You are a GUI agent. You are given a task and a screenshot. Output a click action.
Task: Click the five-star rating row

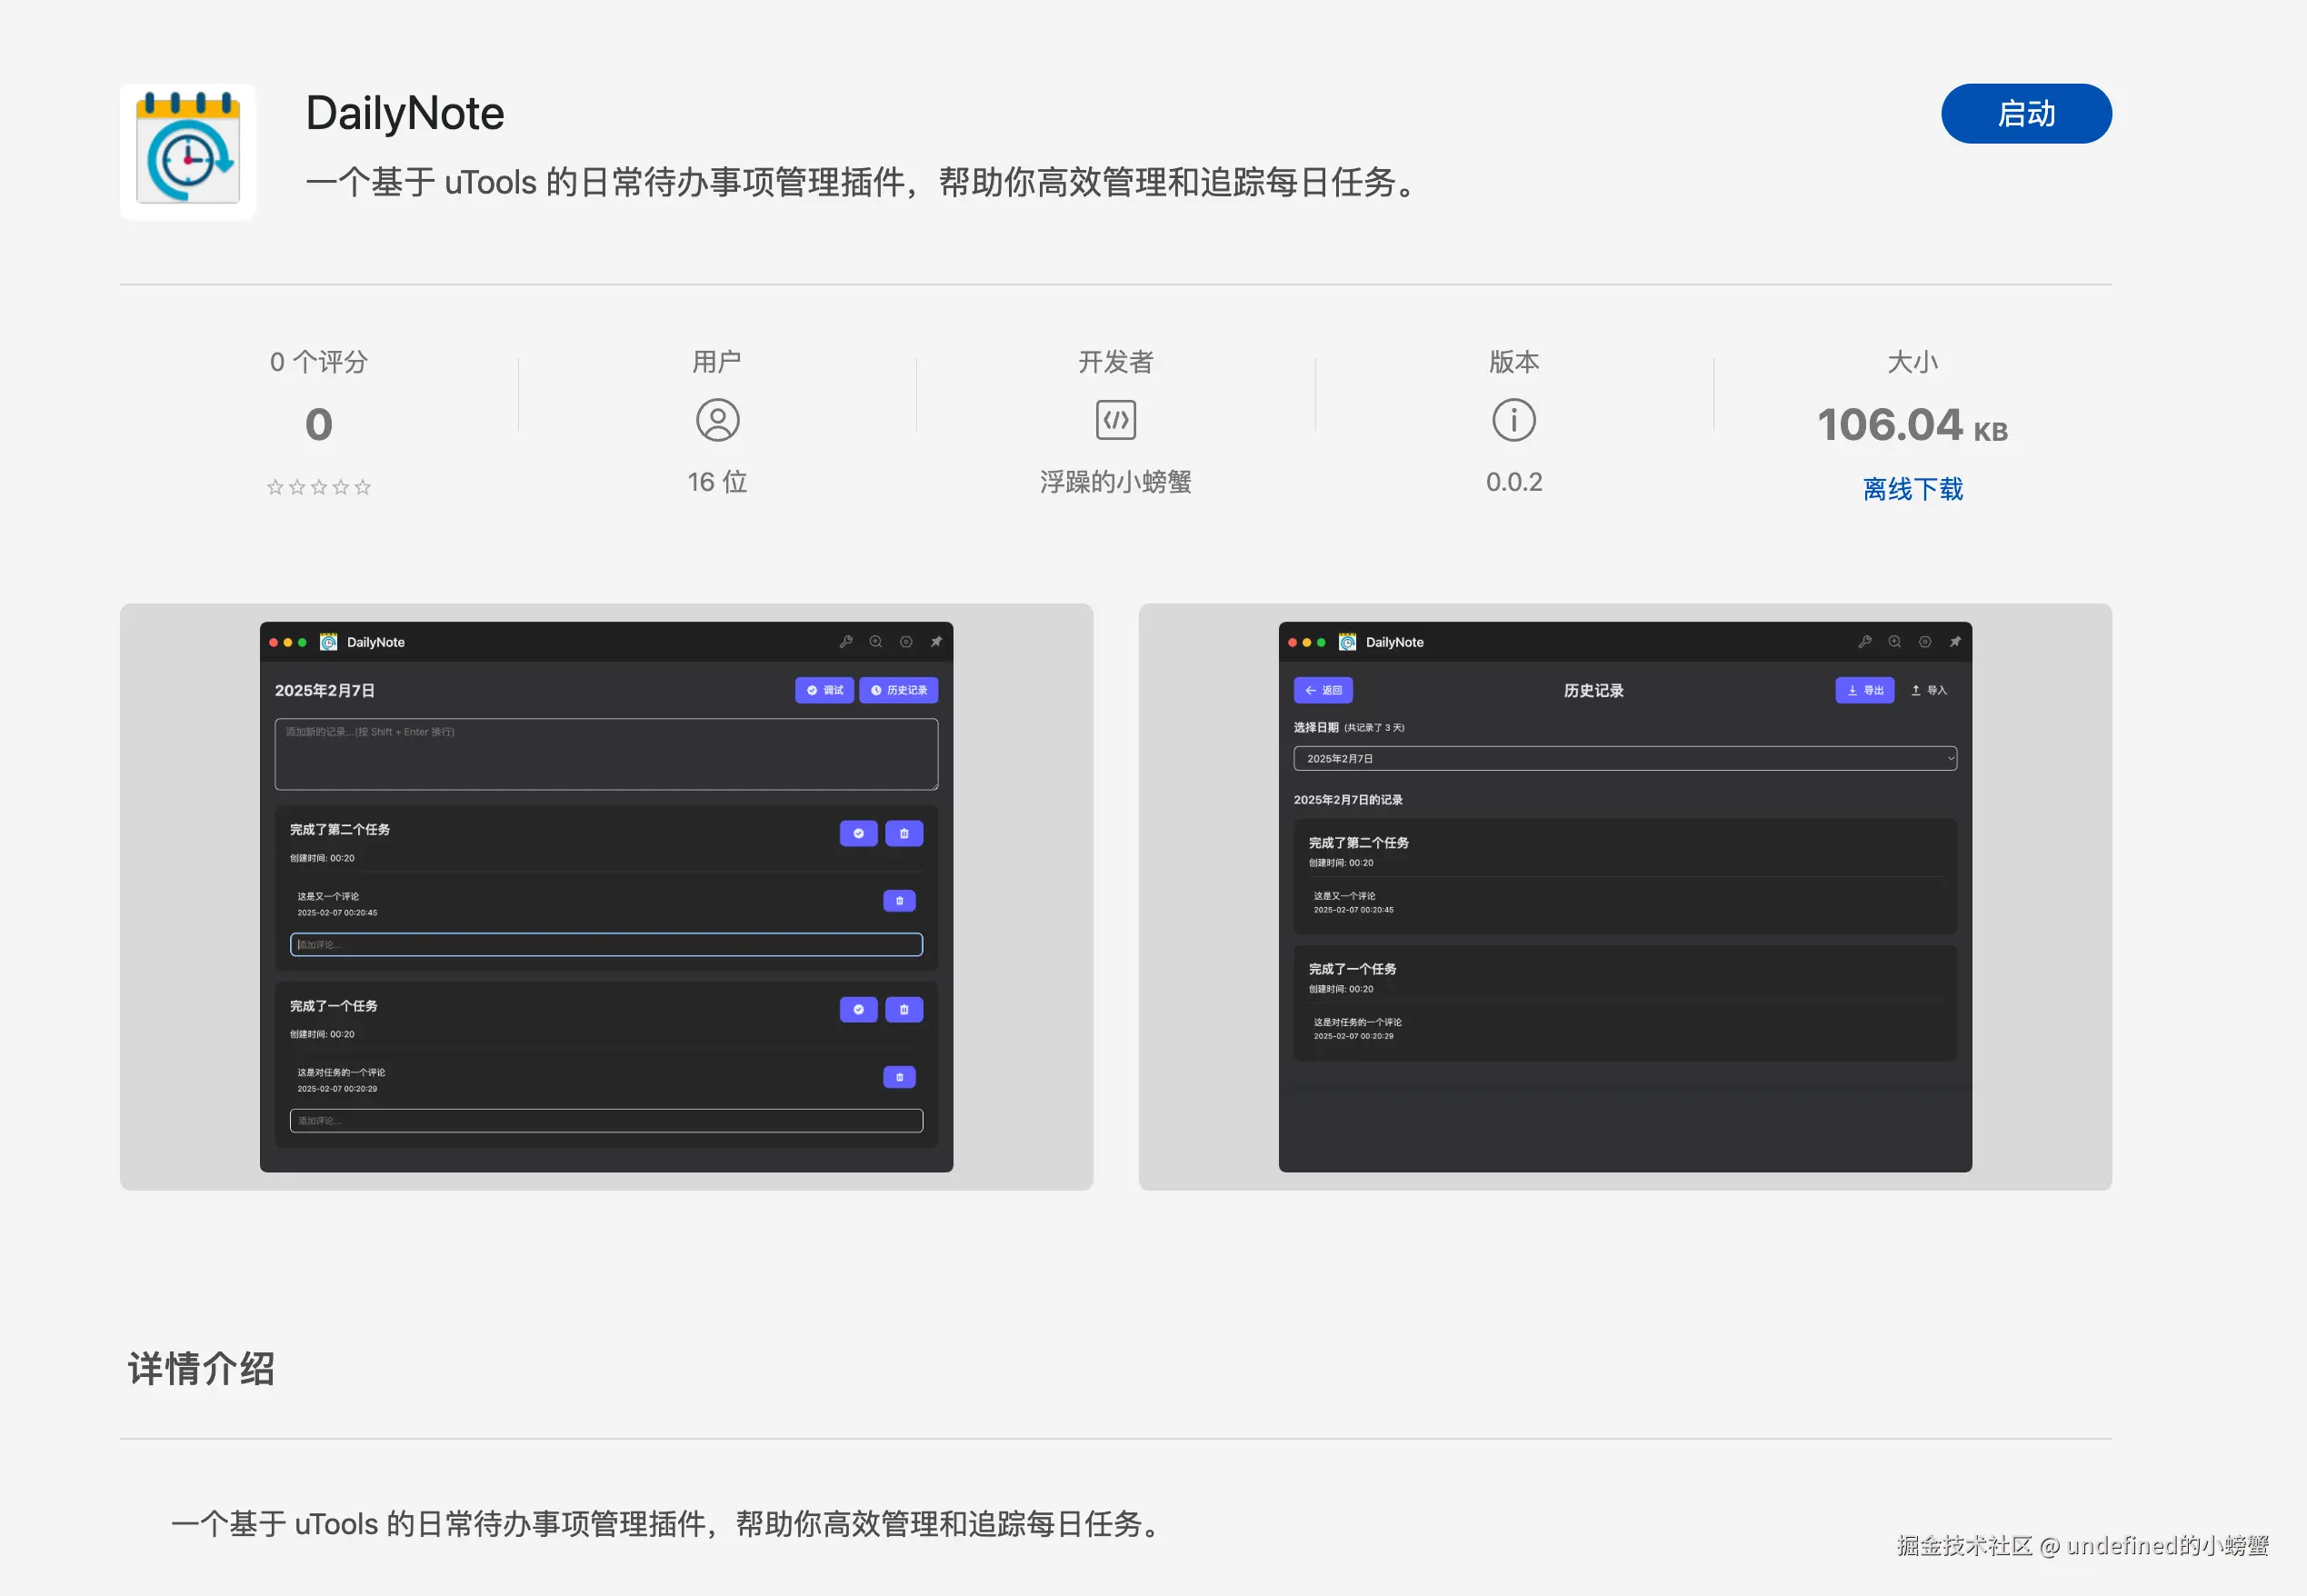[x=318, y=487]
